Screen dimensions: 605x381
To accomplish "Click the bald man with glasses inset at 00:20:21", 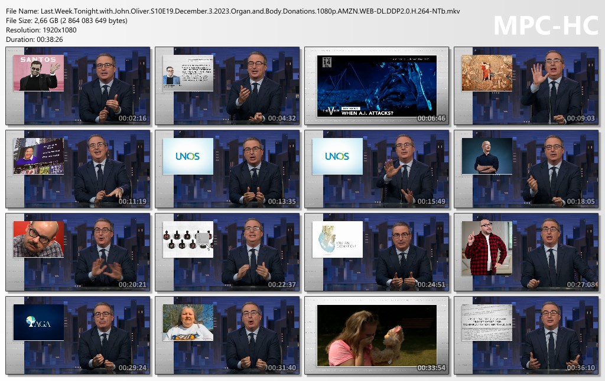I will [x=38, y=239].
